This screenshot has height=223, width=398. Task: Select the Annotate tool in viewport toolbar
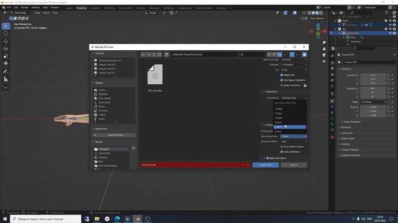6,72
